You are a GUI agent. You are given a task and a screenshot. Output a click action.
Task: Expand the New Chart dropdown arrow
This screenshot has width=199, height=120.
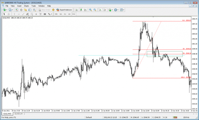(x=7, y=10)
